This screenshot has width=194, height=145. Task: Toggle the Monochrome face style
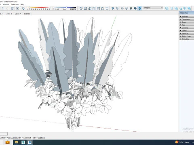[x=140, y=8]
